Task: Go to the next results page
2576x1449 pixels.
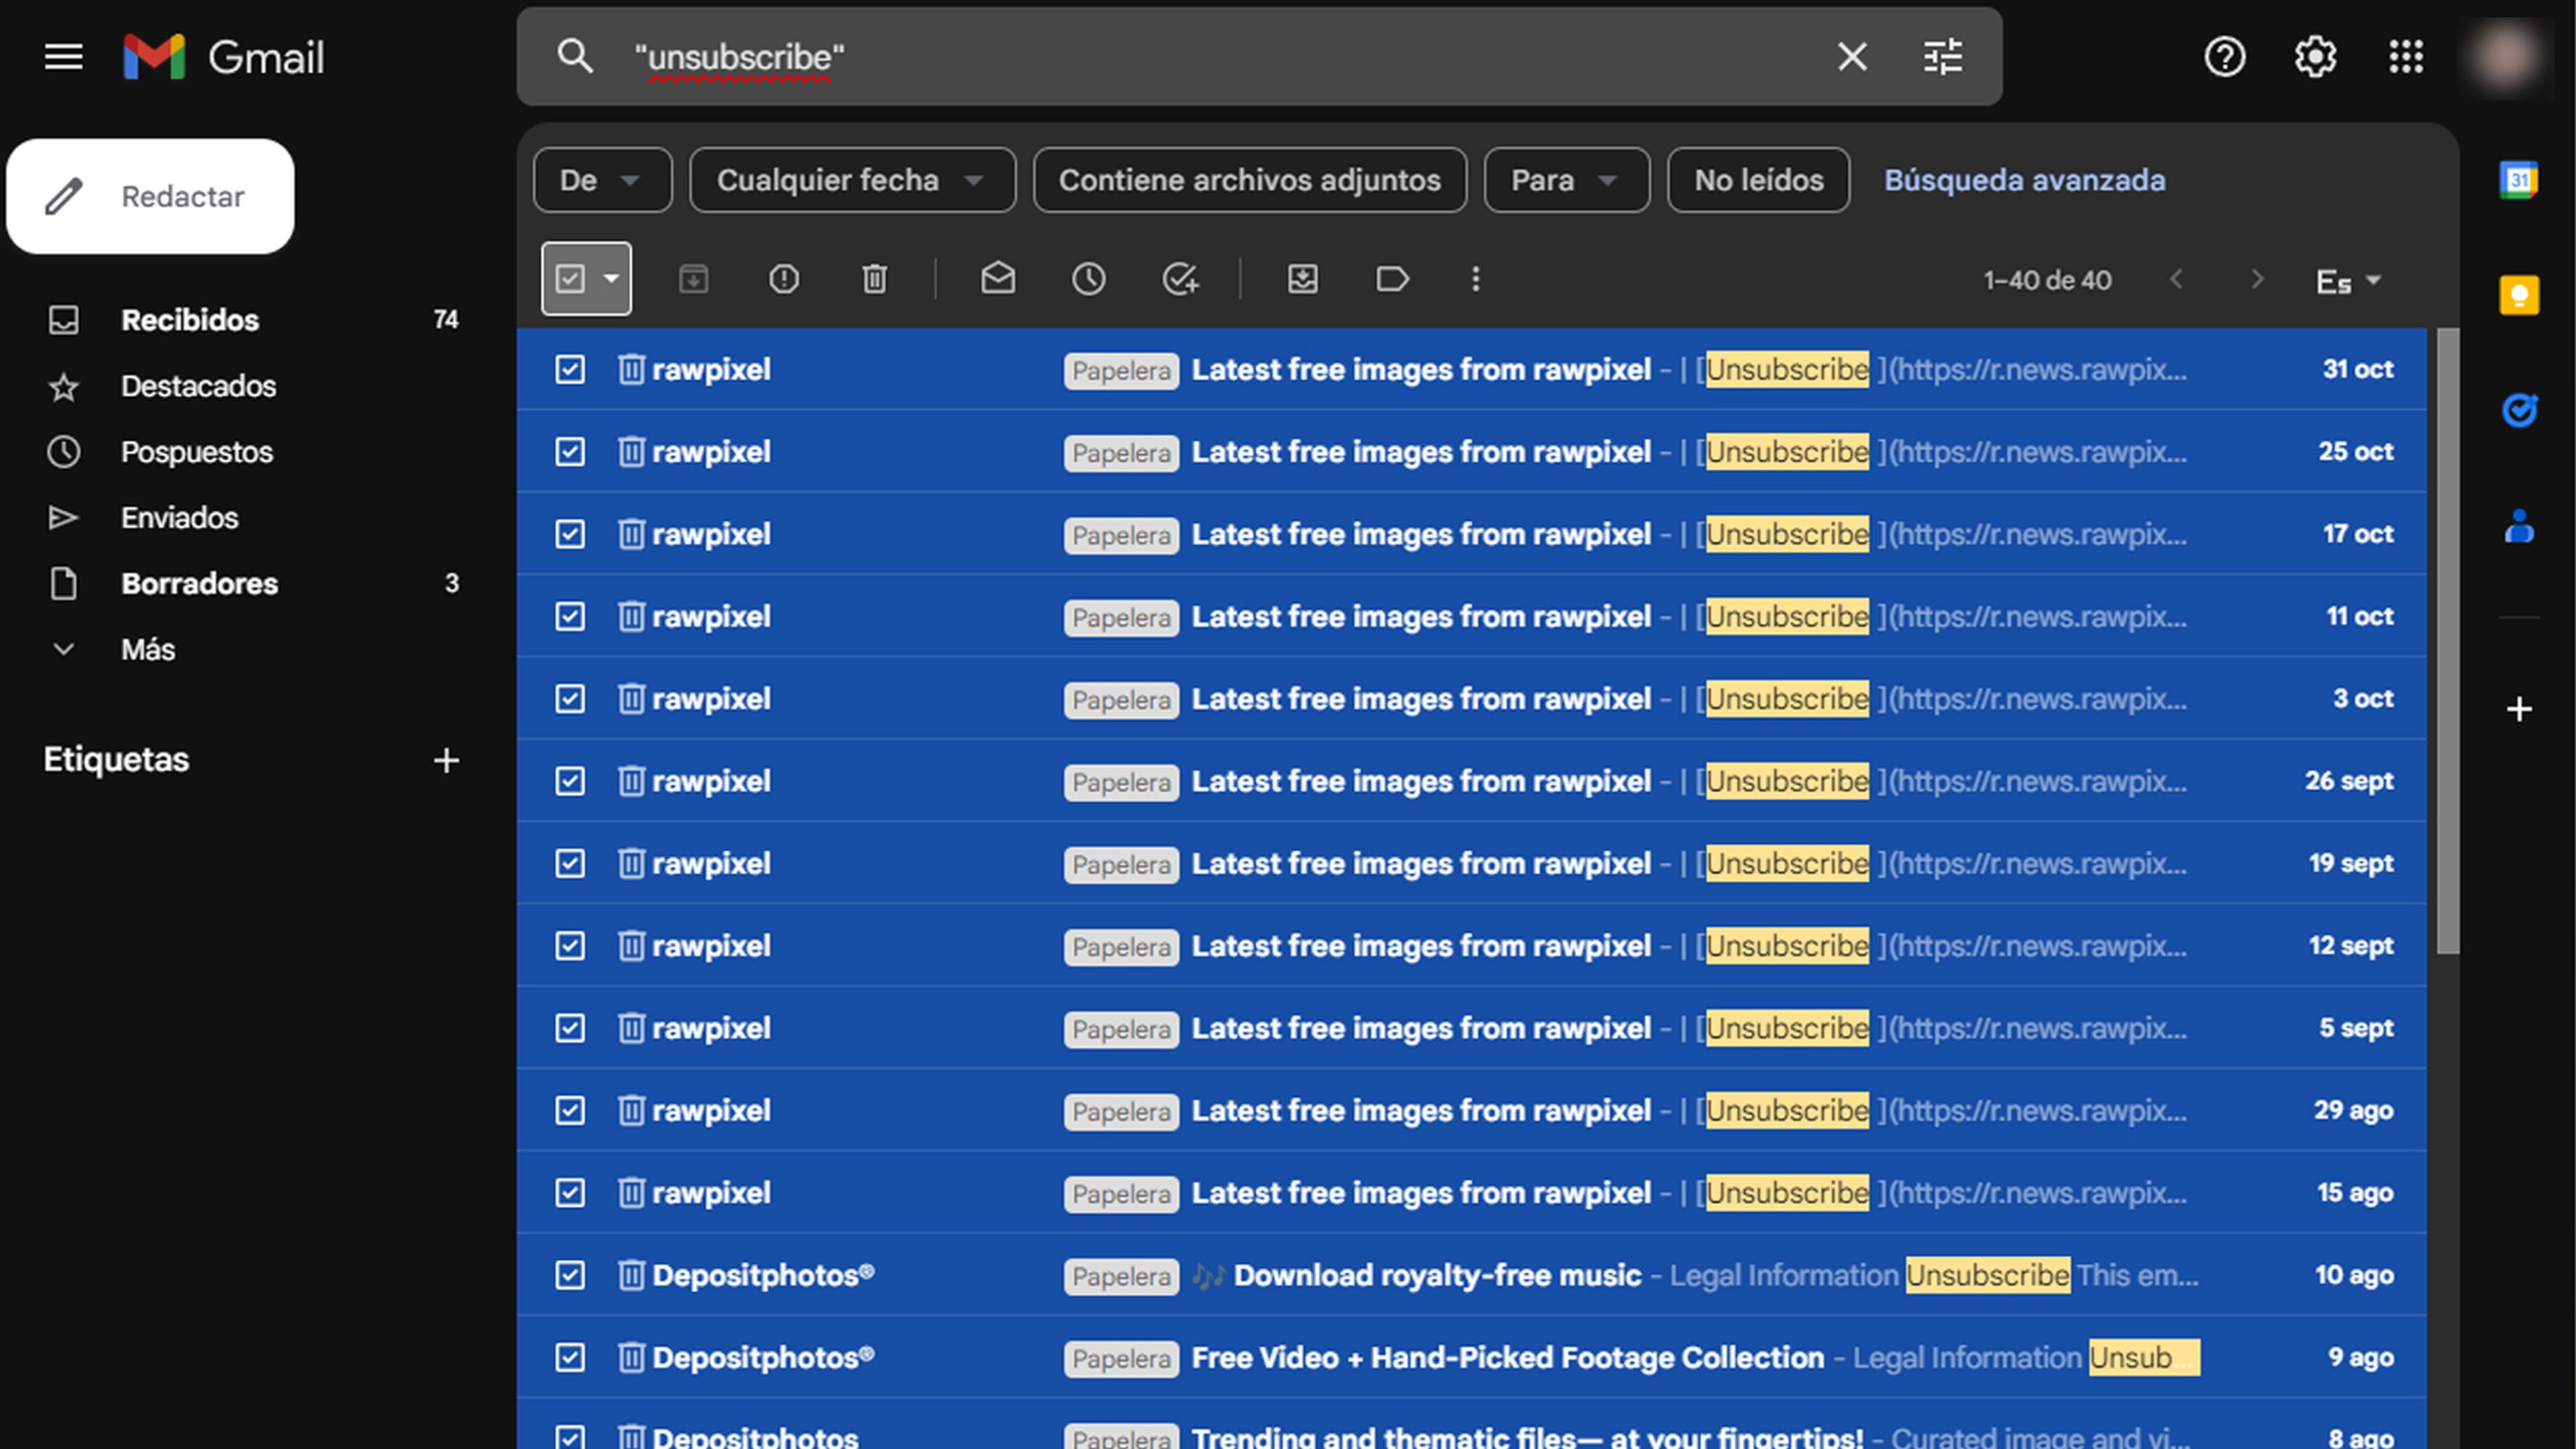Action: tap(2257, 280)
